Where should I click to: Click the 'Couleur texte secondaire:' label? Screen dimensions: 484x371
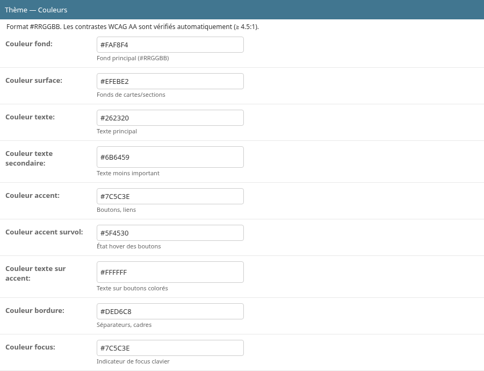(29, 158)
